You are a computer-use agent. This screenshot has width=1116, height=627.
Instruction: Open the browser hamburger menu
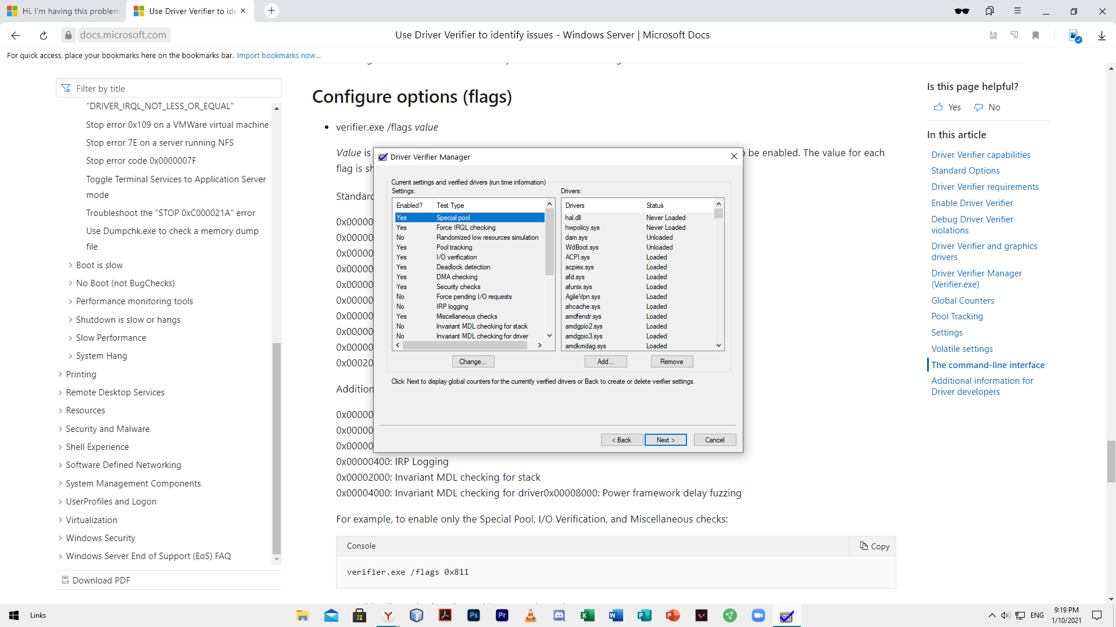pyautogui.click(x=1018, y=11)
